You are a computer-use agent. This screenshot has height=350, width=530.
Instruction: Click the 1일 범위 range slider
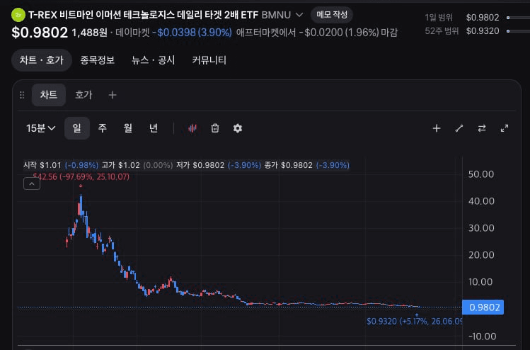(518, 18)
